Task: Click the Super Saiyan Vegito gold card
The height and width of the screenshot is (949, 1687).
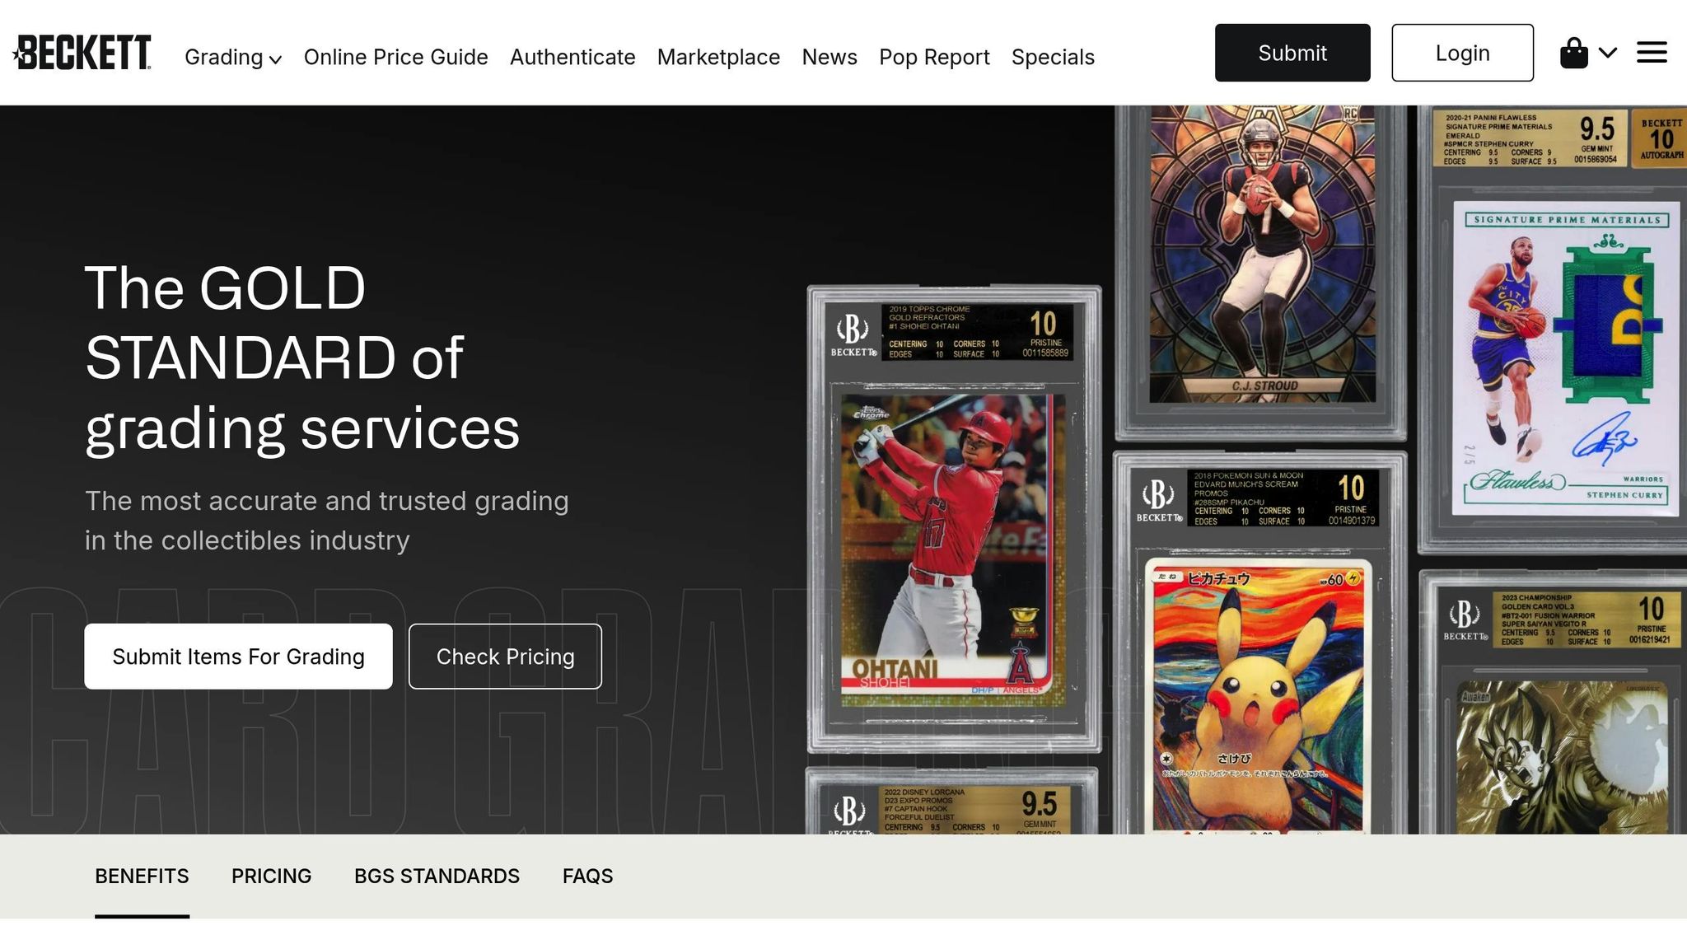Action: [x=1553, y=702]
